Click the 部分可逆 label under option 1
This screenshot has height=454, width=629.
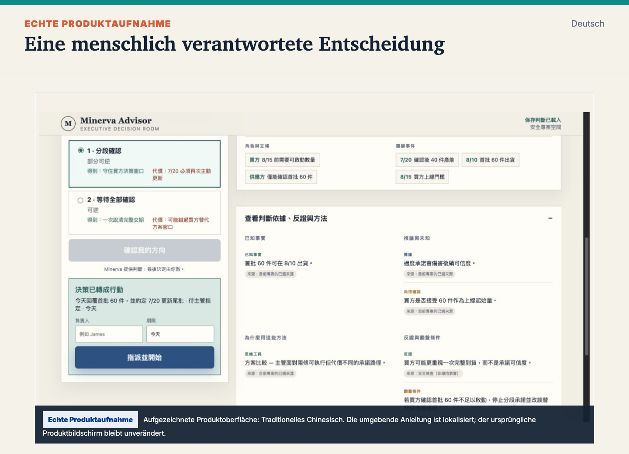point(98,162)
